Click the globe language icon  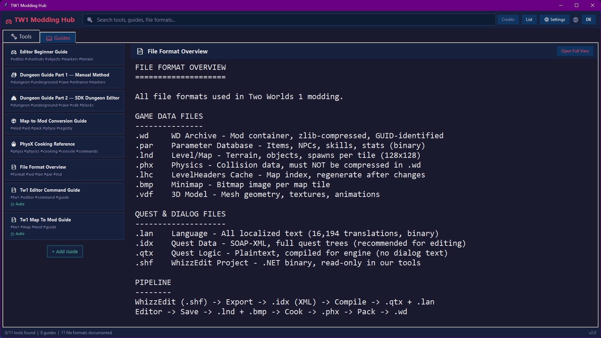pyautogui.click(x=576, y=20)
